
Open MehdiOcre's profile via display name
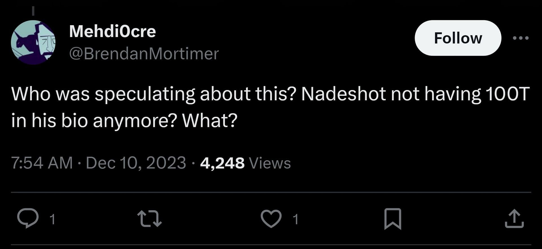(113, 32)
